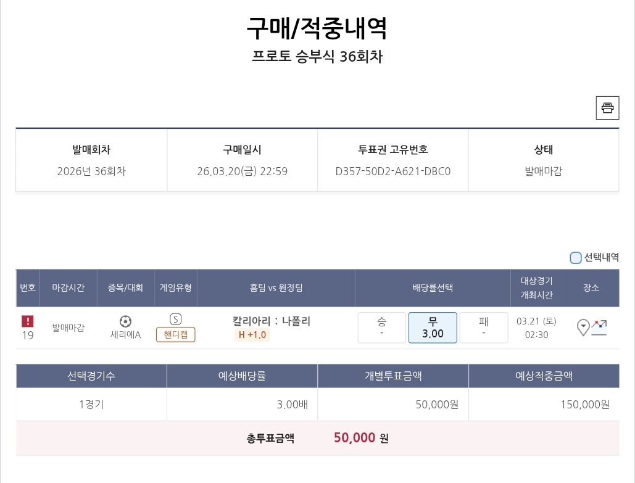Viewport: 635px width, 483px height.
Task: Click the 핸디캡 handicap badge
Action: 176,335
